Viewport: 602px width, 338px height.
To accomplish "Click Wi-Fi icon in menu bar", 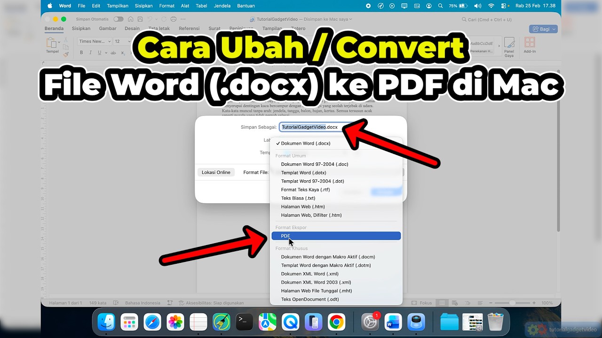I will click(x=491, y=6).
